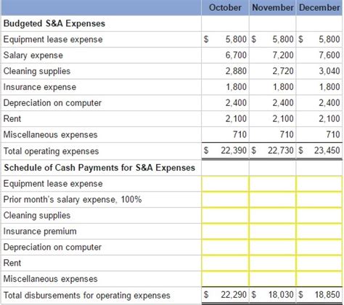
Task: Click the November column header
Action: pyautogui.click(x=273, y=7)
